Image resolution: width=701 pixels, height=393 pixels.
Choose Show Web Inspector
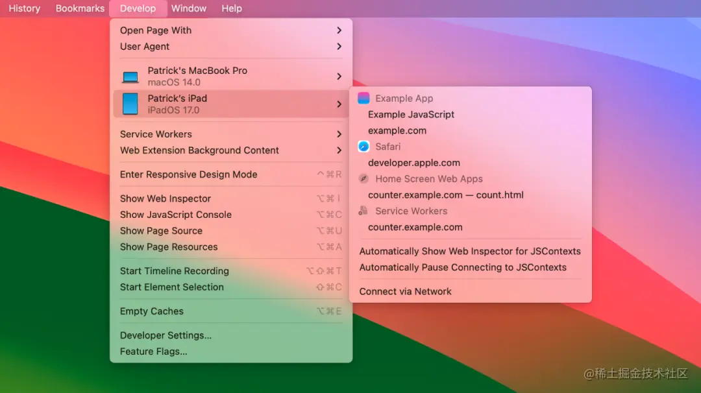[x=230, y=198]
